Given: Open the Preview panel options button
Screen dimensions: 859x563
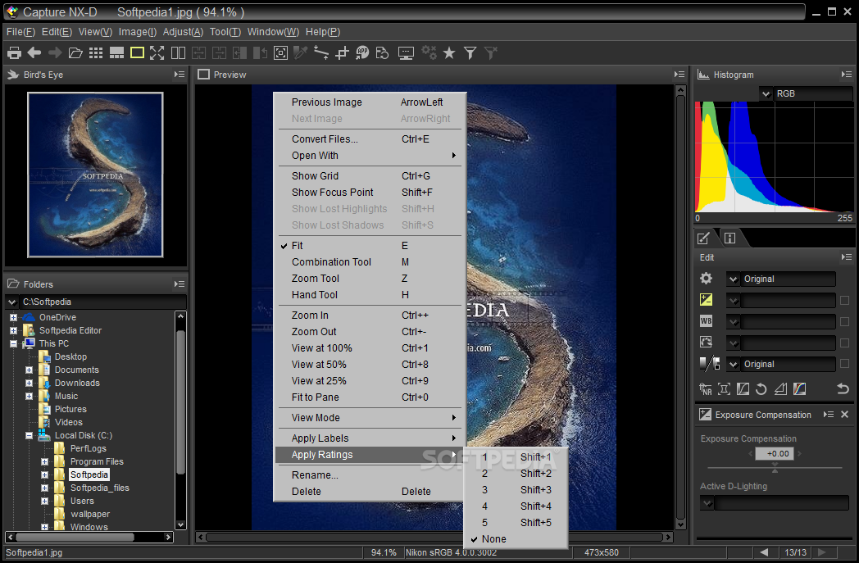Looking at the screenshot, I should point(679,75).
